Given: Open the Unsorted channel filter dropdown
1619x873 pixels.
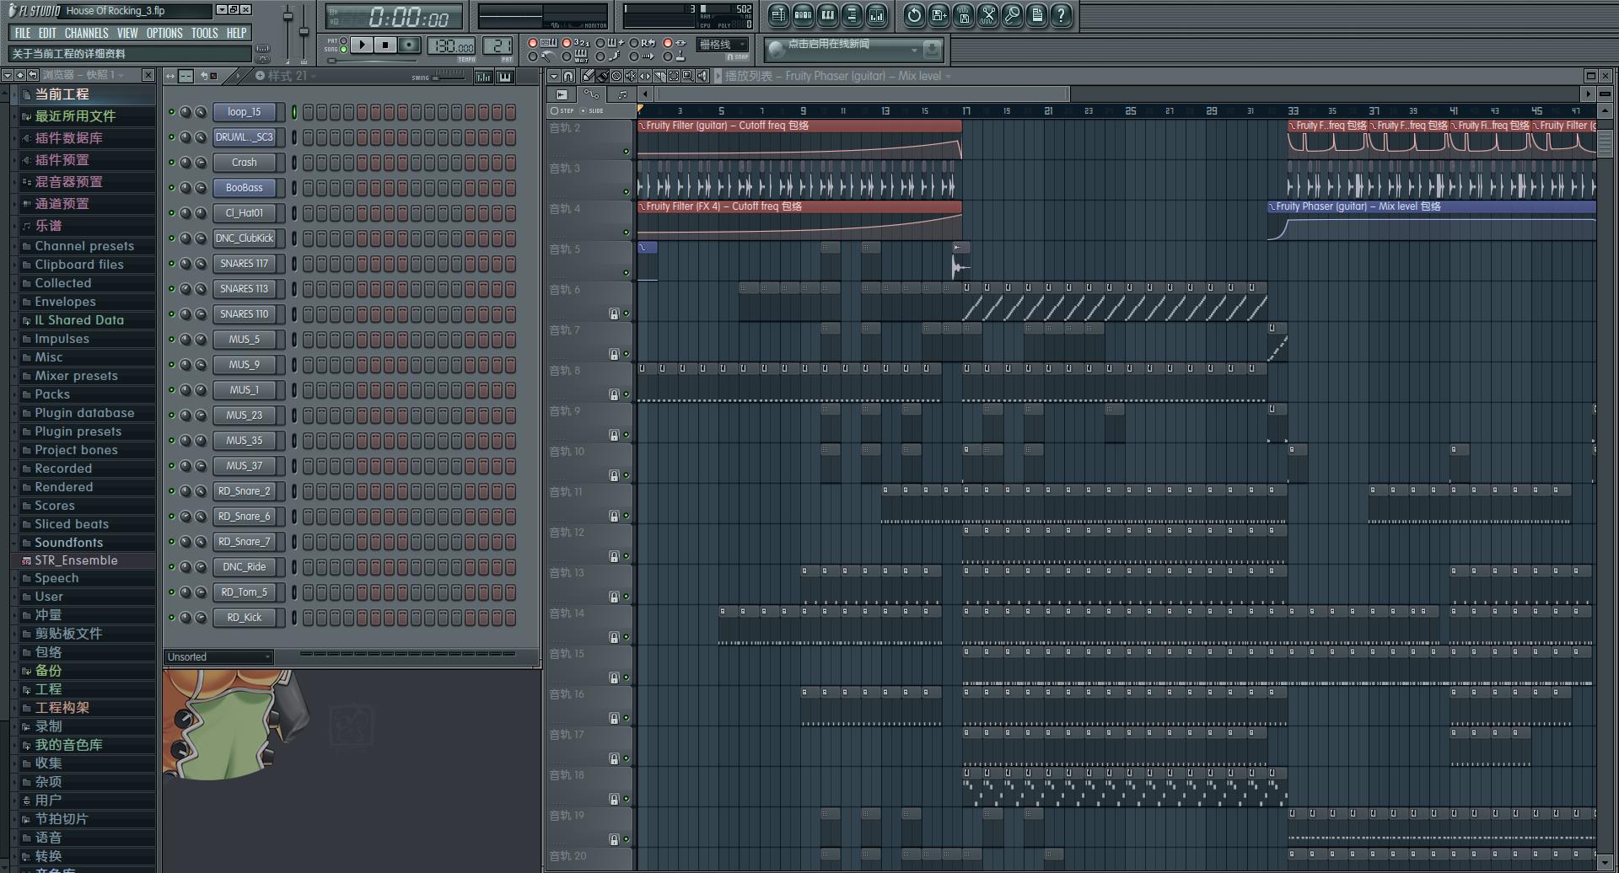Looking at the screenshot, I should 218,656.
